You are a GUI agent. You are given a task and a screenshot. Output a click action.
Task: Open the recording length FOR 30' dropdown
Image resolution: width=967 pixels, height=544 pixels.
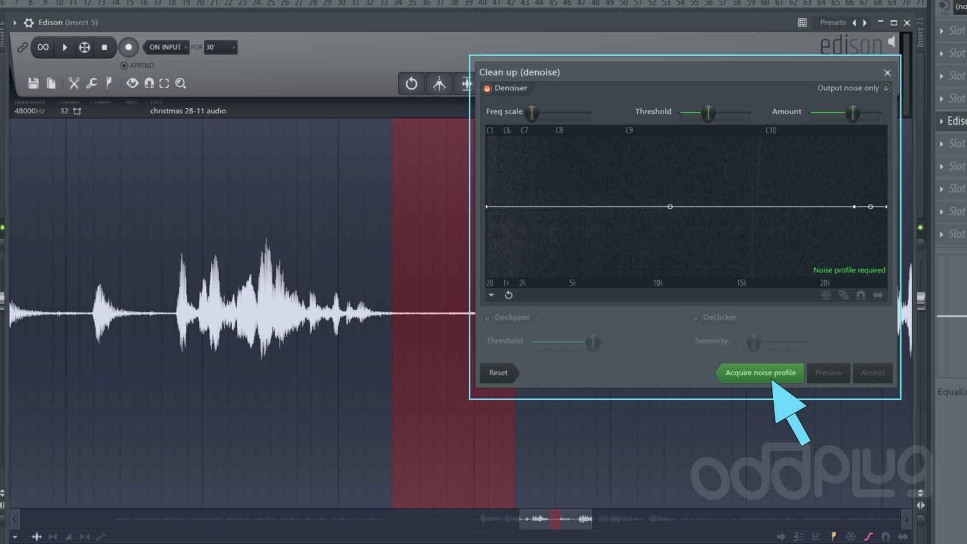[221, 47]
